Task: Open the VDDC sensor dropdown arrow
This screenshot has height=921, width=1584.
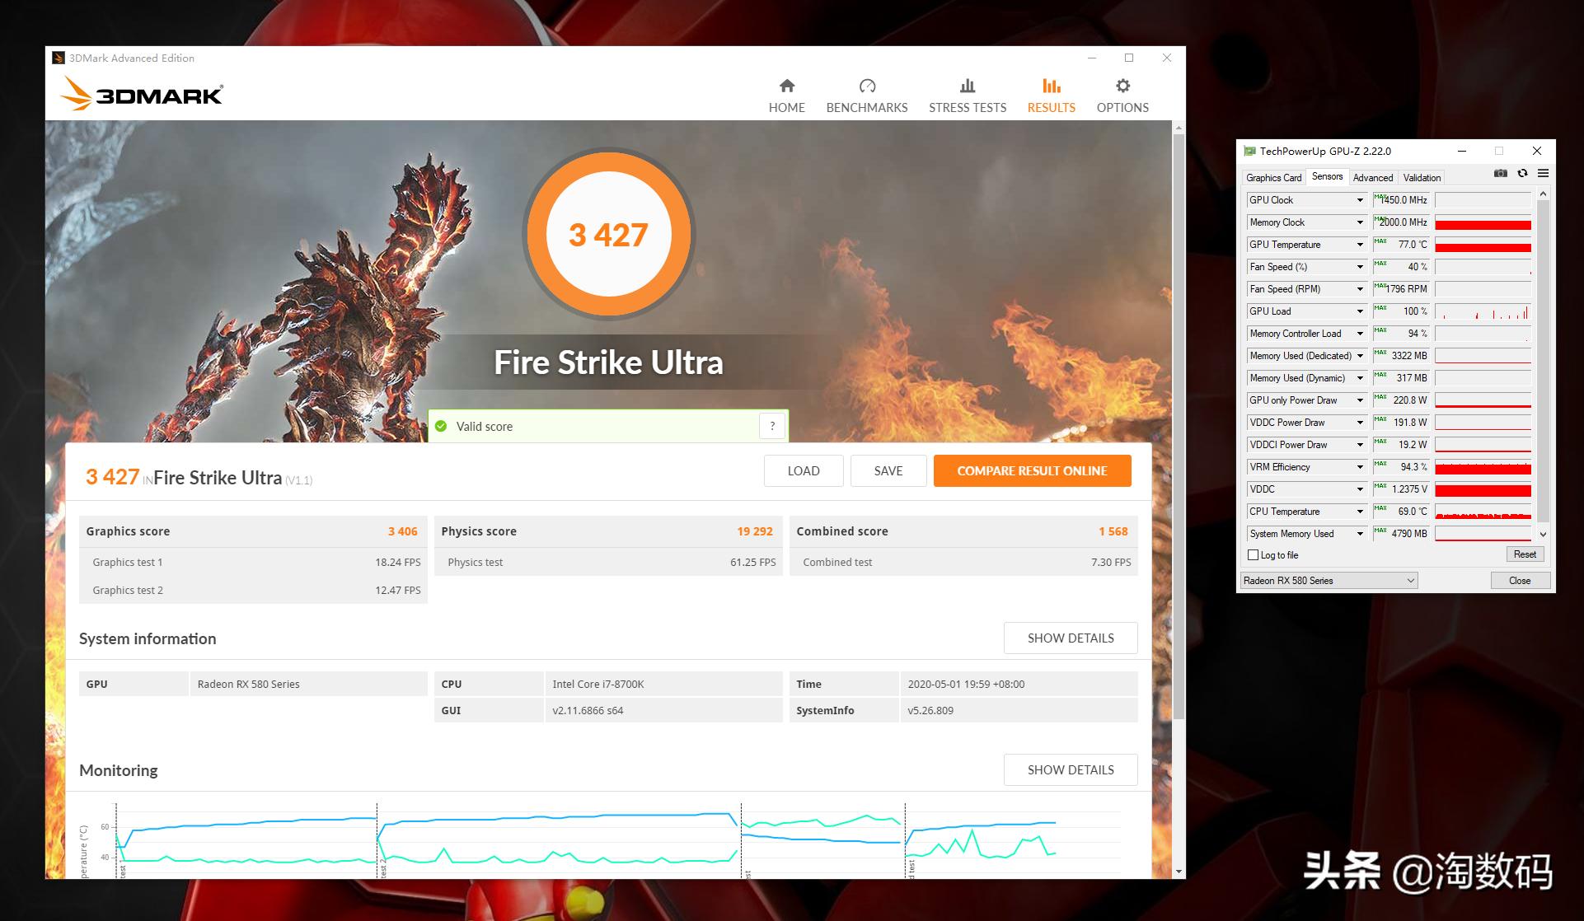Action: point(1360,489)
